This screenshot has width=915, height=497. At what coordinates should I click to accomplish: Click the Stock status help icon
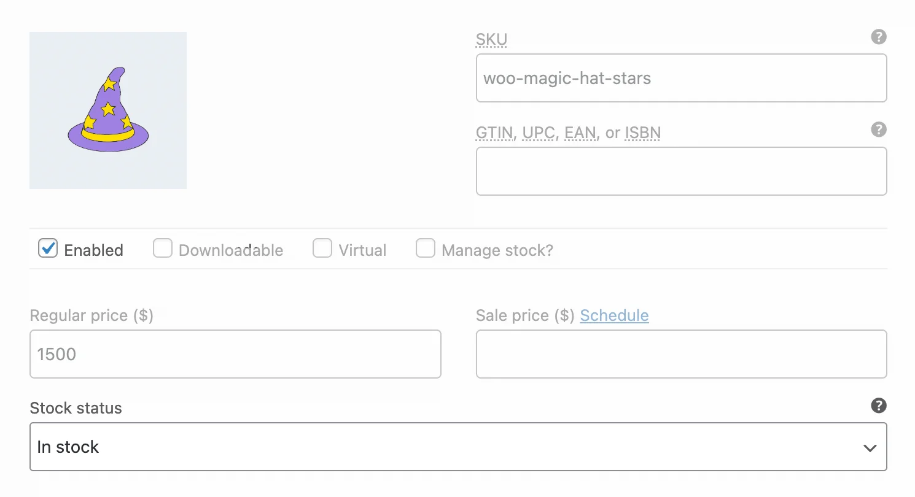coord(879,406)
